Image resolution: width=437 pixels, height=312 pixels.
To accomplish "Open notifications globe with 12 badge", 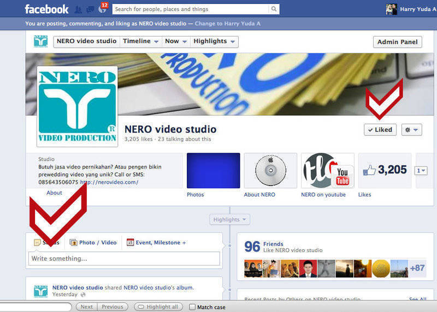I will [x=103, y=9].
